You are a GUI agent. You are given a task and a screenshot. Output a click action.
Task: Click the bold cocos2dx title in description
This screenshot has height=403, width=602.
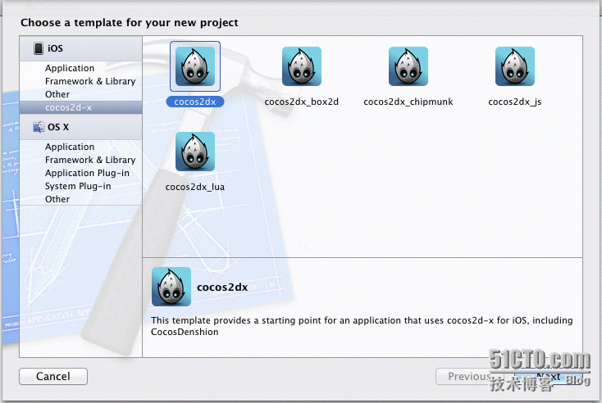tap(222, 288)
